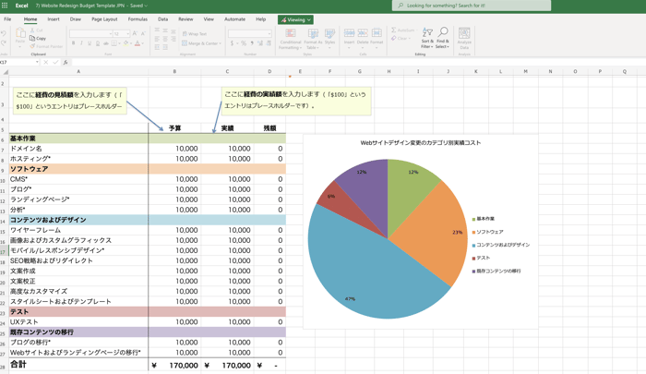Switch to the Page Layout tab
646x374 pixels.
point(104,19)
